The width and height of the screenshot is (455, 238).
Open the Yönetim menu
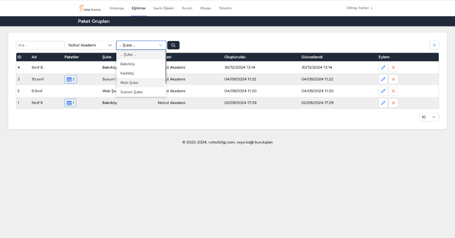pyautogui.click(x=225, y=8)
